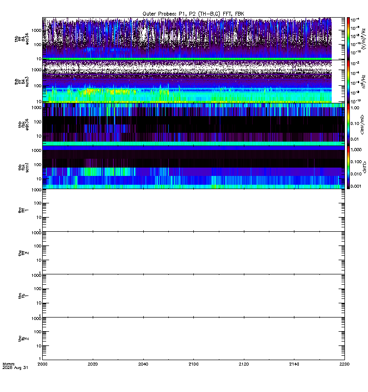Click the 2200 time axis end label

tap(344, 364)
